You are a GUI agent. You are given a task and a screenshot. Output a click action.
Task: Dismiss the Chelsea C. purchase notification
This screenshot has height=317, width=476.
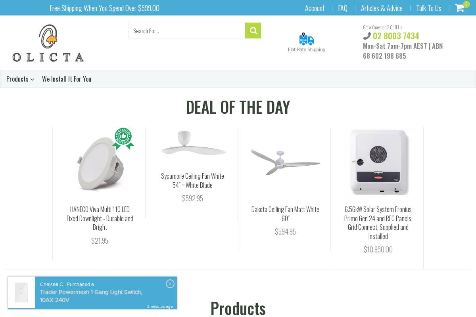coord(170,284)
